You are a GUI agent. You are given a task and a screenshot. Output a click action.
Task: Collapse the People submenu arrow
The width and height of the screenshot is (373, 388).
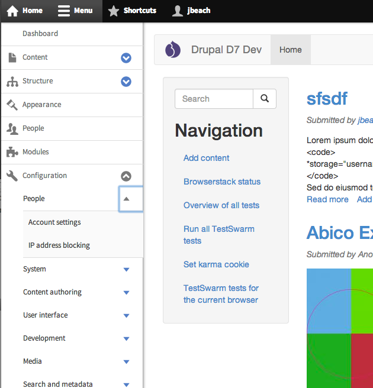point(126,199)
